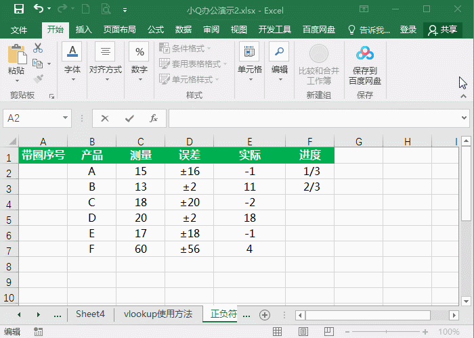Click the insert function fx icon

pyautogui.click(x=154, y=118)
